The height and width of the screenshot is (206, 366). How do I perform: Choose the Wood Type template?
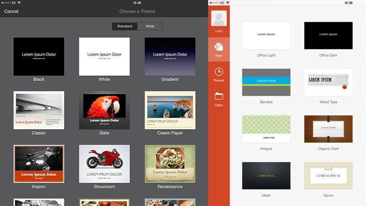pyautogui.click(x=328, y=82)
